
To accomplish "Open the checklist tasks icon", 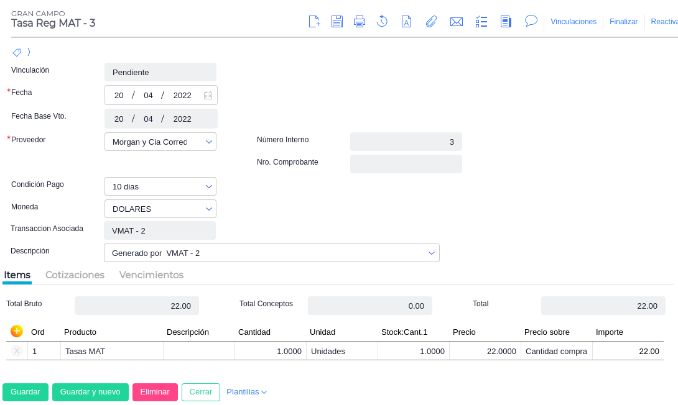I will (x=481, y=22).
